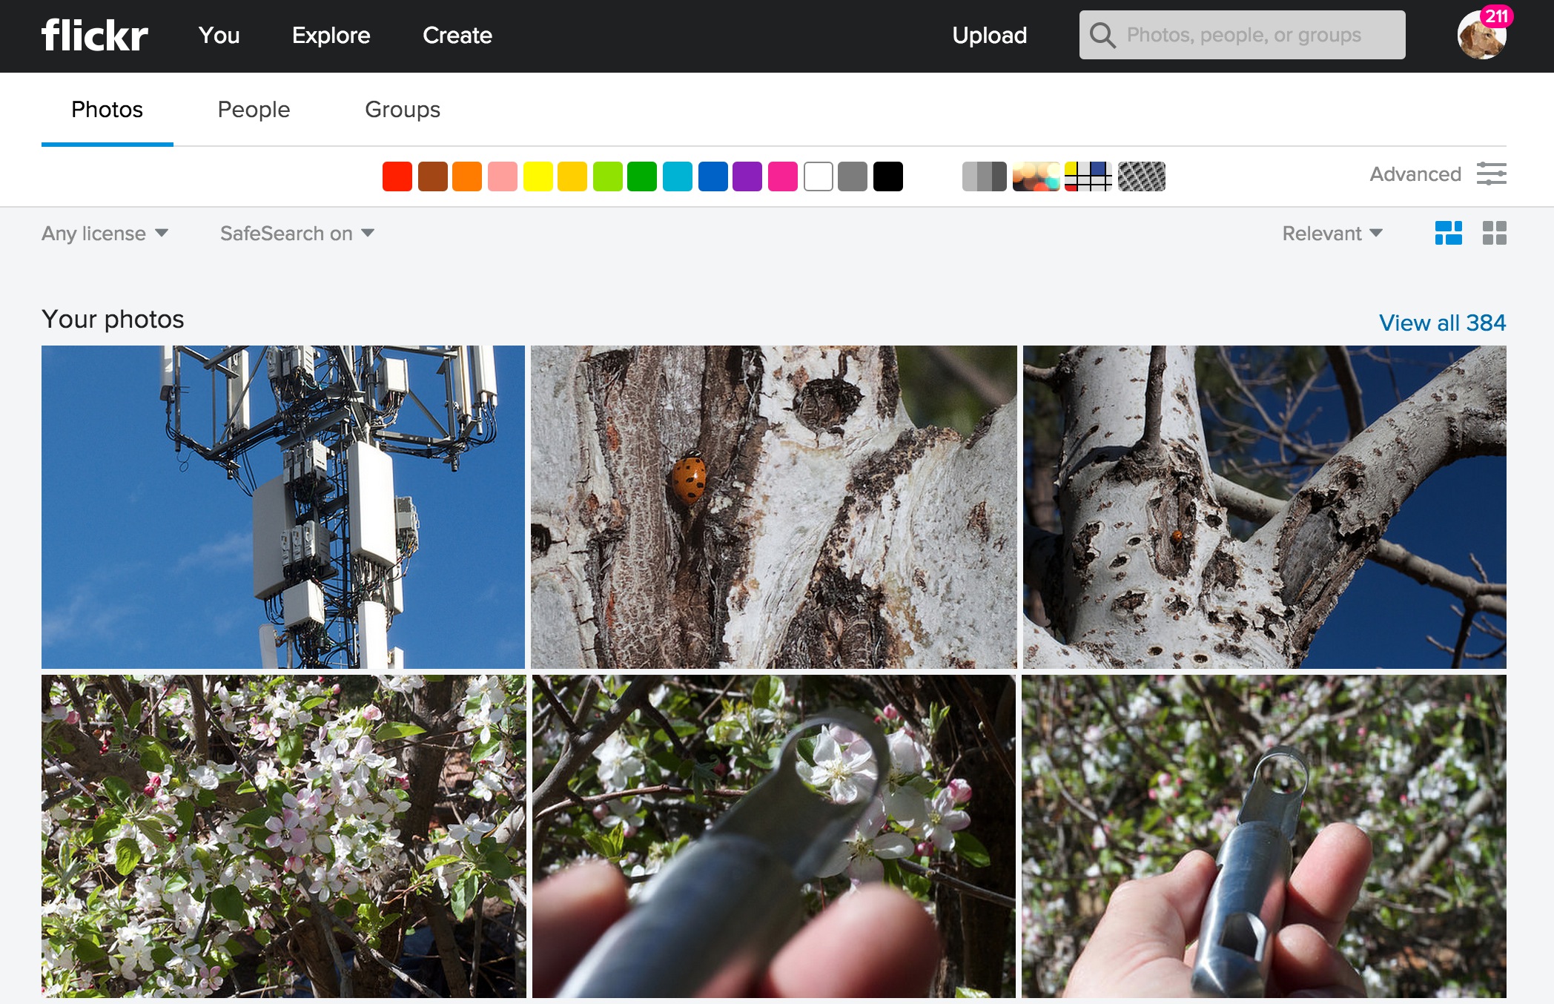Switch to the Groups tab

[403, 110]
